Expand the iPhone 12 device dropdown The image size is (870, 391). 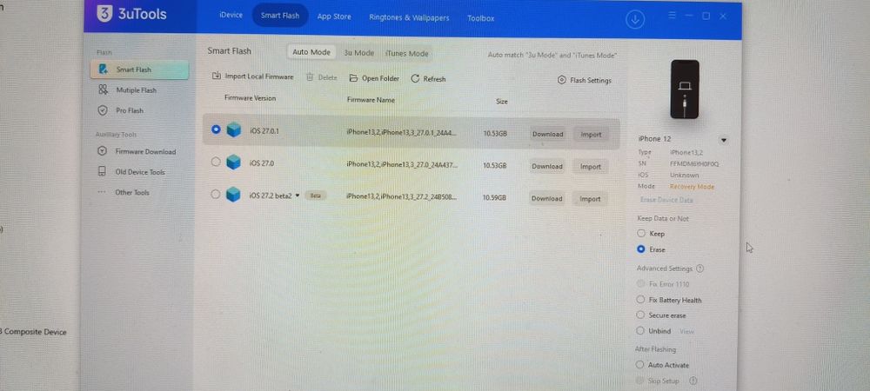coord(724,141)
